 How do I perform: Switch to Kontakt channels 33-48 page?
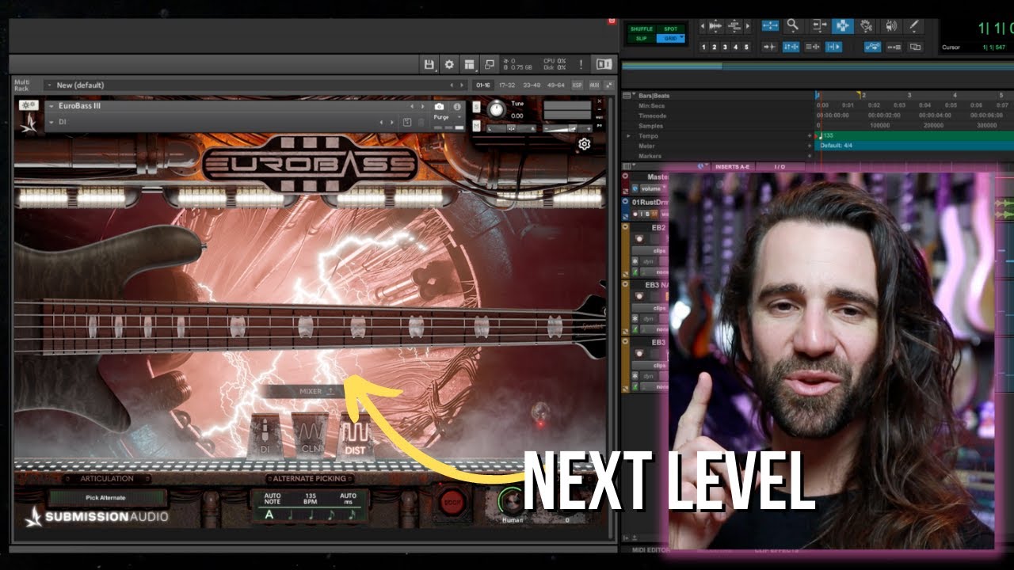(x=532, y=85)
